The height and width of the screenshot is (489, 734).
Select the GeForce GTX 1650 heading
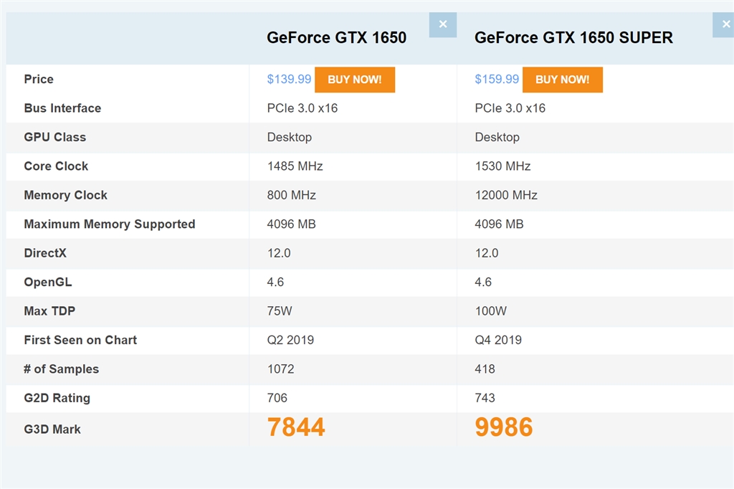pos(336,38)
